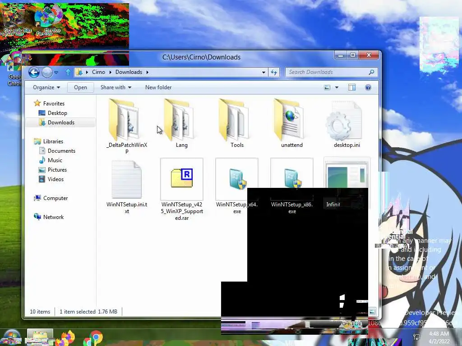Click the Cirno breadcrumb segment
462x346 pixels.
coord(98,72)
